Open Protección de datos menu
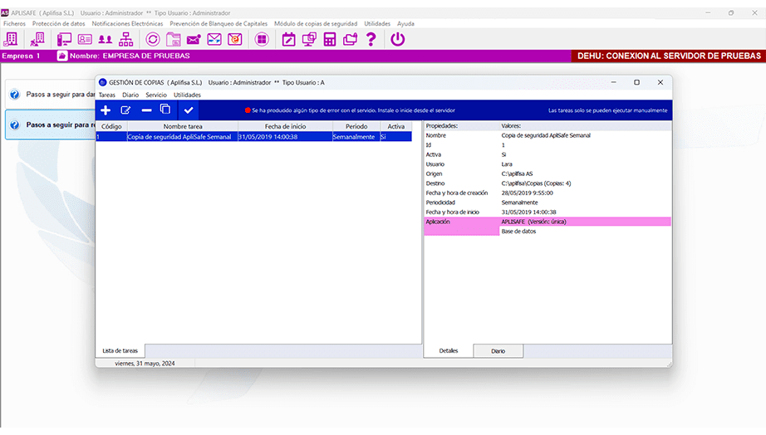This screenshot has width=766, height=435. tap(59, 23)
